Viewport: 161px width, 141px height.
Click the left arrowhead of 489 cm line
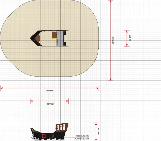(1, 88)
